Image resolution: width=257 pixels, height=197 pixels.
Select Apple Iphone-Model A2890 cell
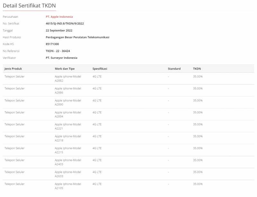tap(68, 102)
